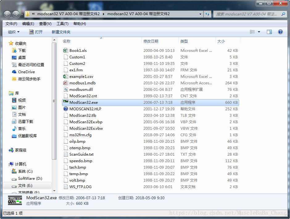Viewport: 290px width, 219px height.
Task: Click the Book1.xls Excel file icon
Action: point(66,50)
